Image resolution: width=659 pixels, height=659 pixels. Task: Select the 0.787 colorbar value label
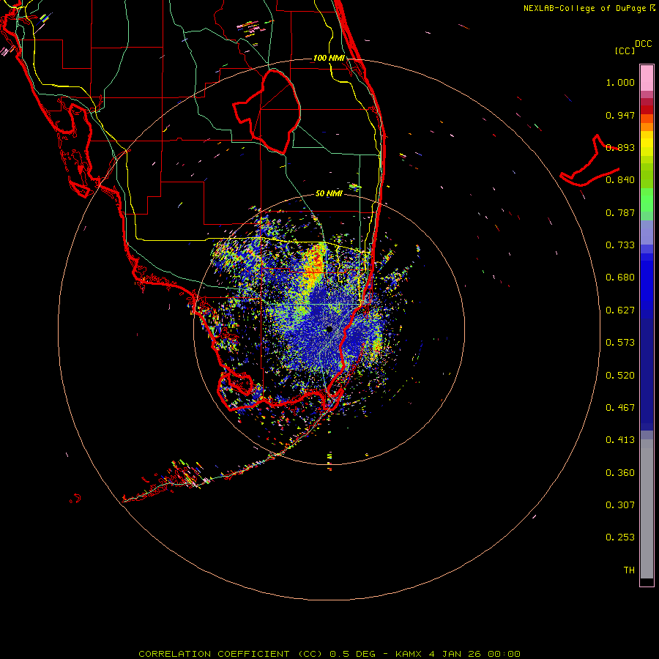(620, 212)
